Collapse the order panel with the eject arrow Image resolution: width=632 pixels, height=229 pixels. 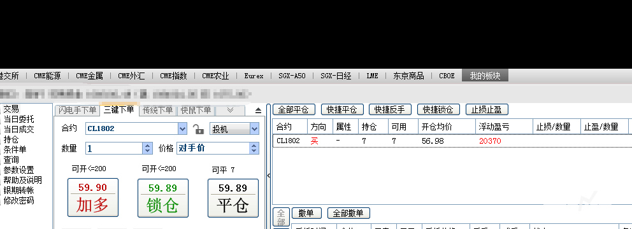click(x=259, y=110)
